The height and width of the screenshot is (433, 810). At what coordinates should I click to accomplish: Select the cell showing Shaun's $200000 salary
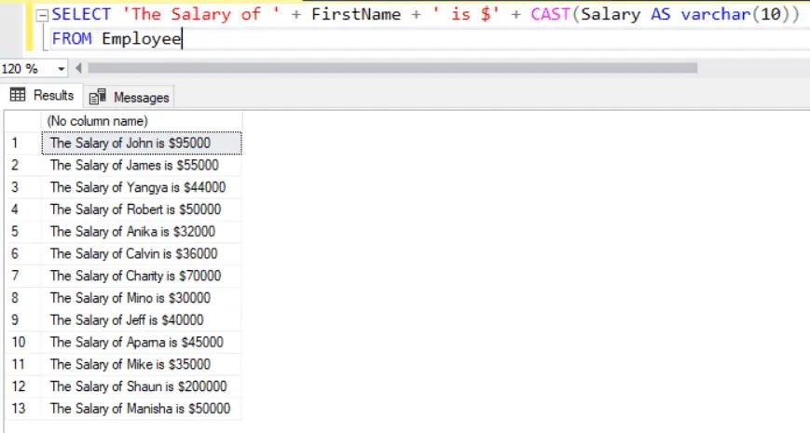coord(142,386)
